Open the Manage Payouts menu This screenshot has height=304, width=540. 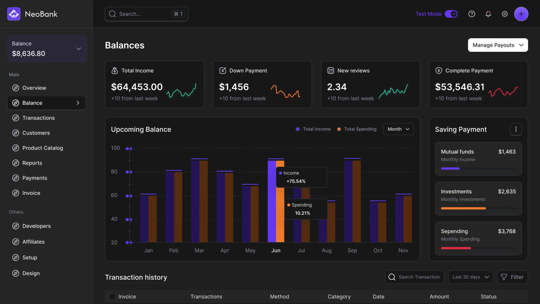tap(498, 45)
